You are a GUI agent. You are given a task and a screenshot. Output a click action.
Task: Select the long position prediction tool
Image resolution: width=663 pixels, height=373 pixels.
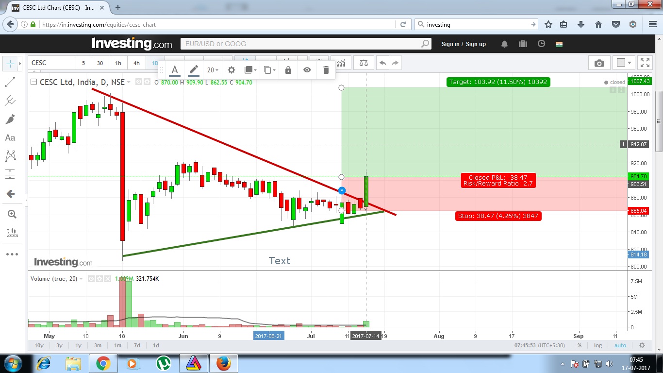(10, 174)
